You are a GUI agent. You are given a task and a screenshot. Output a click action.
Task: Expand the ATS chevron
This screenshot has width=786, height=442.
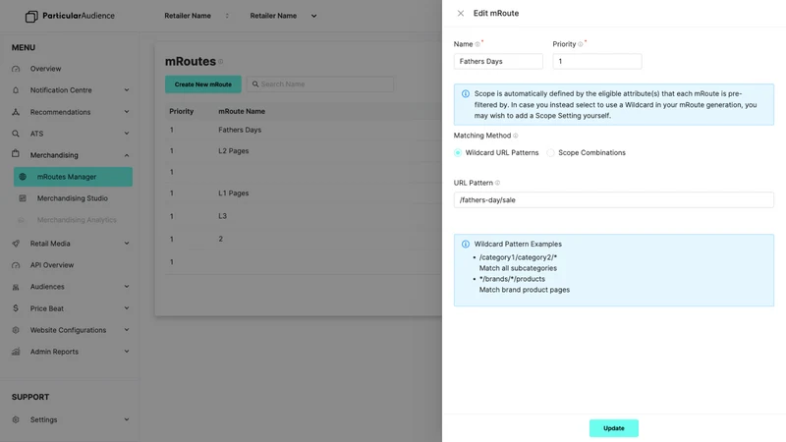127,134
